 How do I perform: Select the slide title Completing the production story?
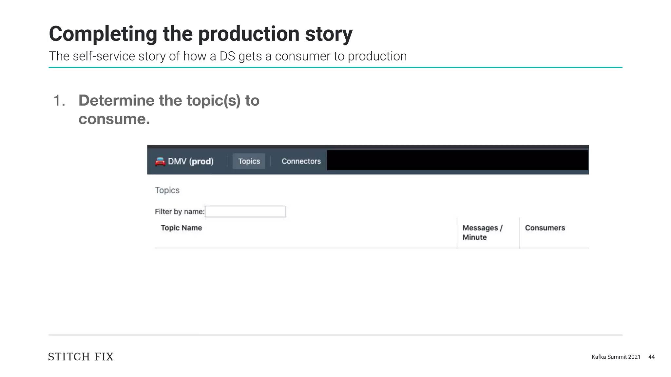coord(201,34)
